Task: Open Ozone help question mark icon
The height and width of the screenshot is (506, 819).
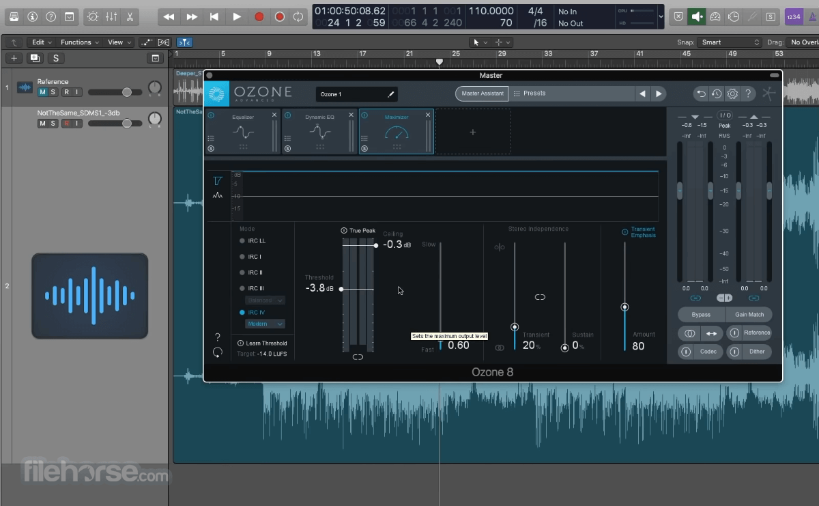Action: (x=748, y=94)
